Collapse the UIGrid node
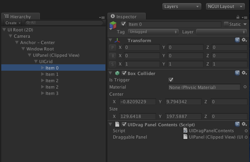The height and width of the screenshot is (162, 250). (x=36, y=62)
